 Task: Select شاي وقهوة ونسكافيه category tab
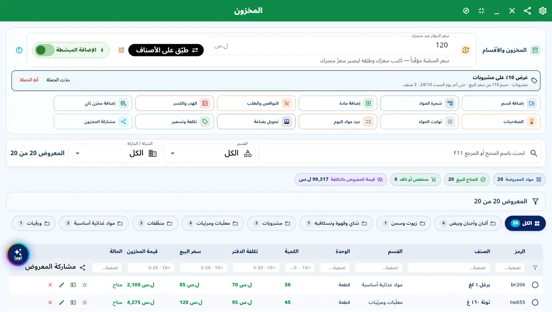(x=336, y=223)
